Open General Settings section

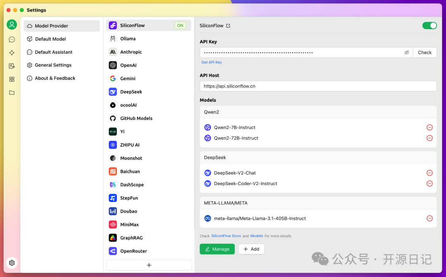click(x=62, y=65)
